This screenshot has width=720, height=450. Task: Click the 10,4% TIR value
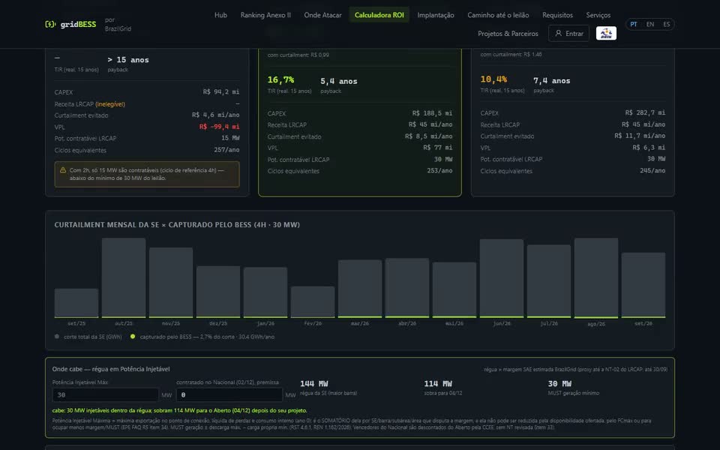pos(493,79)
